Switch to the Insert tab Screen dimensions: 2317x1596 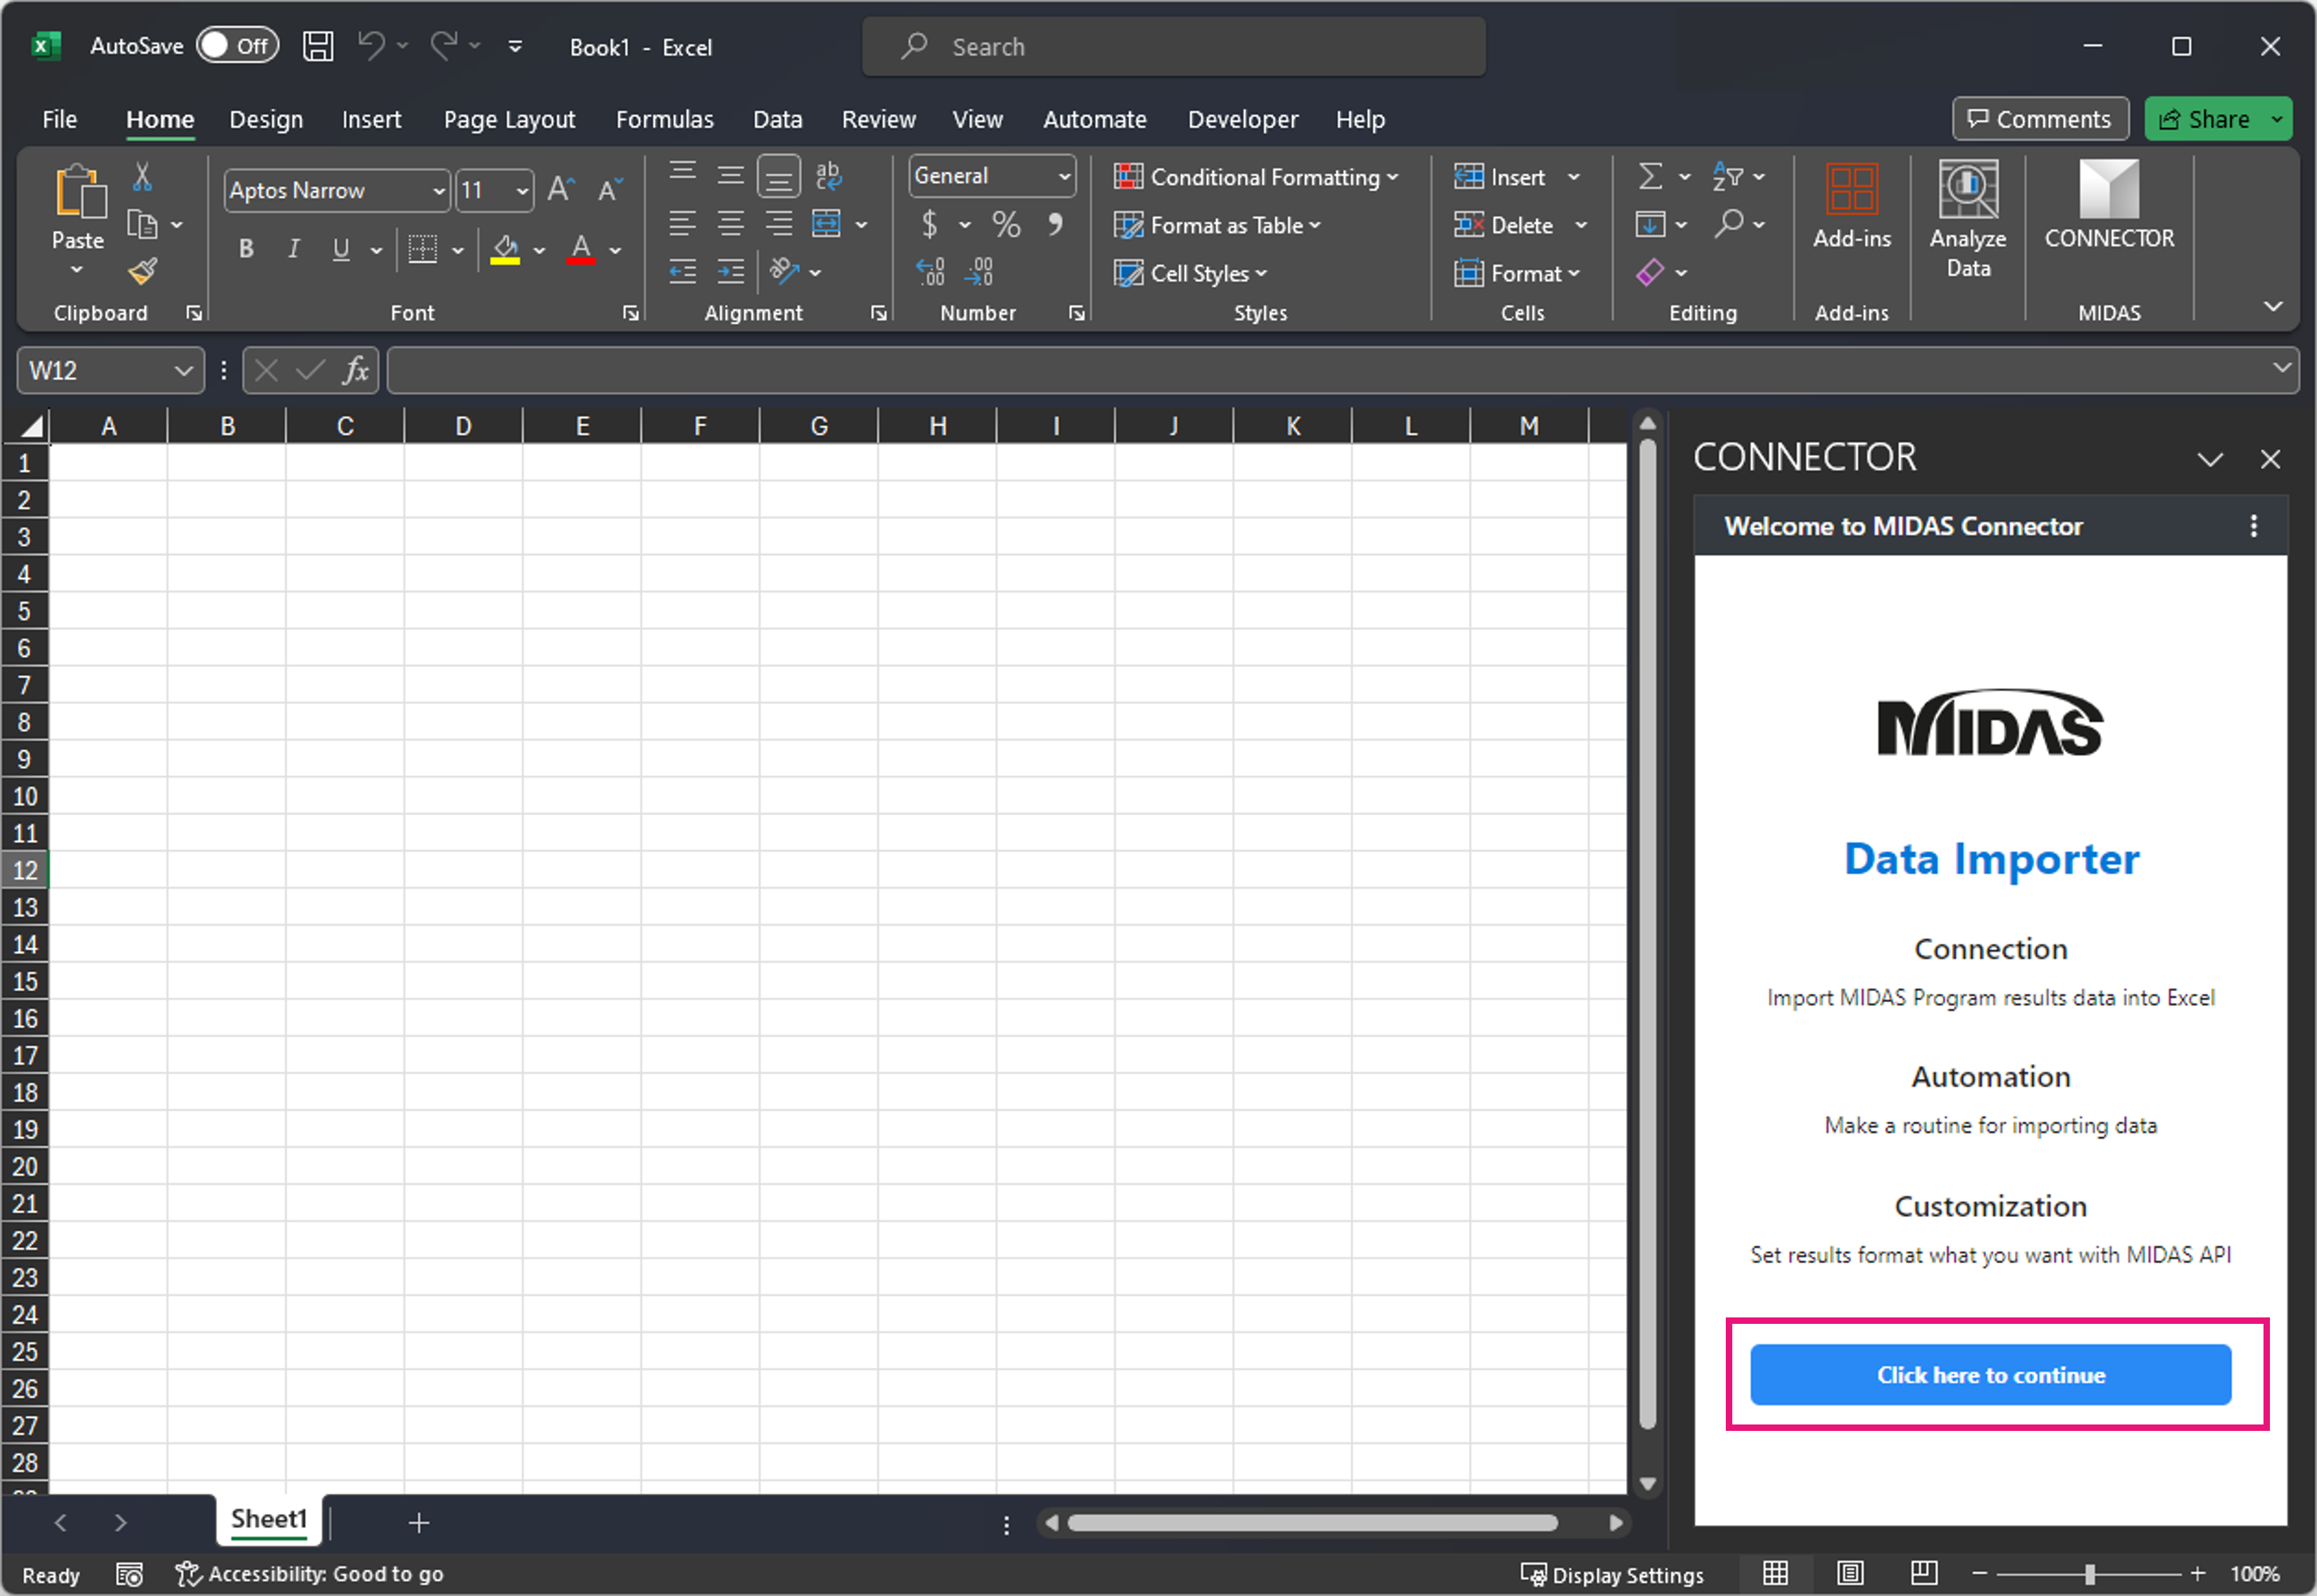[371, 119]
